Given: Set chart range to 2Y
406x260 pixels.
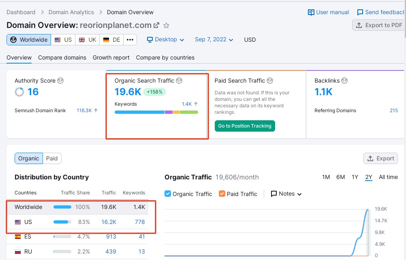Looking at the screenshot, I should [369, 177].
